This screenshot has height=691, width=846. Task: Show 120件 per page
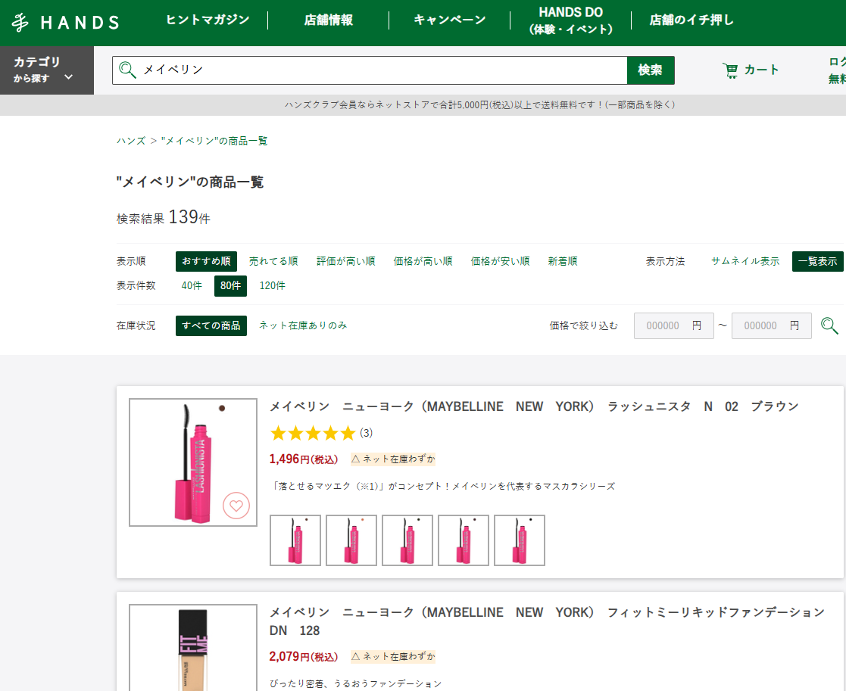273,285
